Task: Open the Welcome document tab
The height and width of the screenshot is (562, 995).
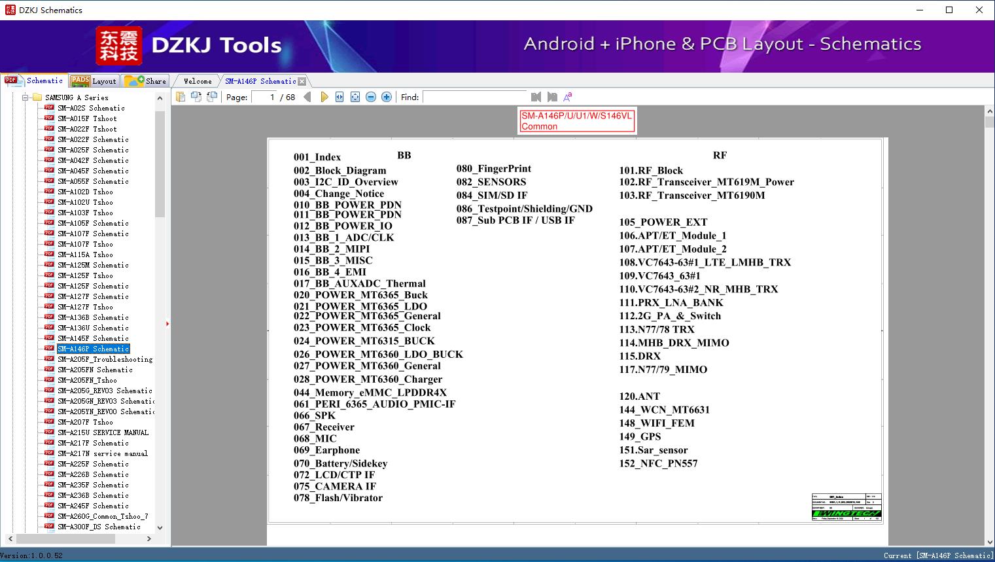Action: pos(198,81)
